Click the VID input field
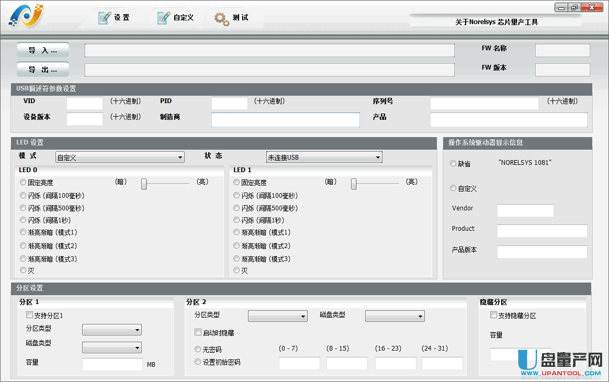Viewport: 609px width, 382px height. [x=84, y=103]
